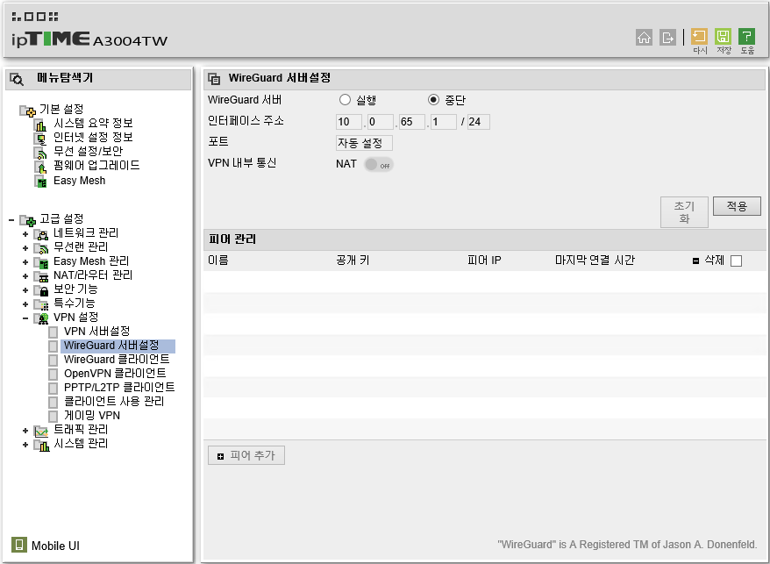Open VPN 서버설정 menu item
Image resolution: width=770 pixels, height=564 pixels.
[x=96, y=332]
